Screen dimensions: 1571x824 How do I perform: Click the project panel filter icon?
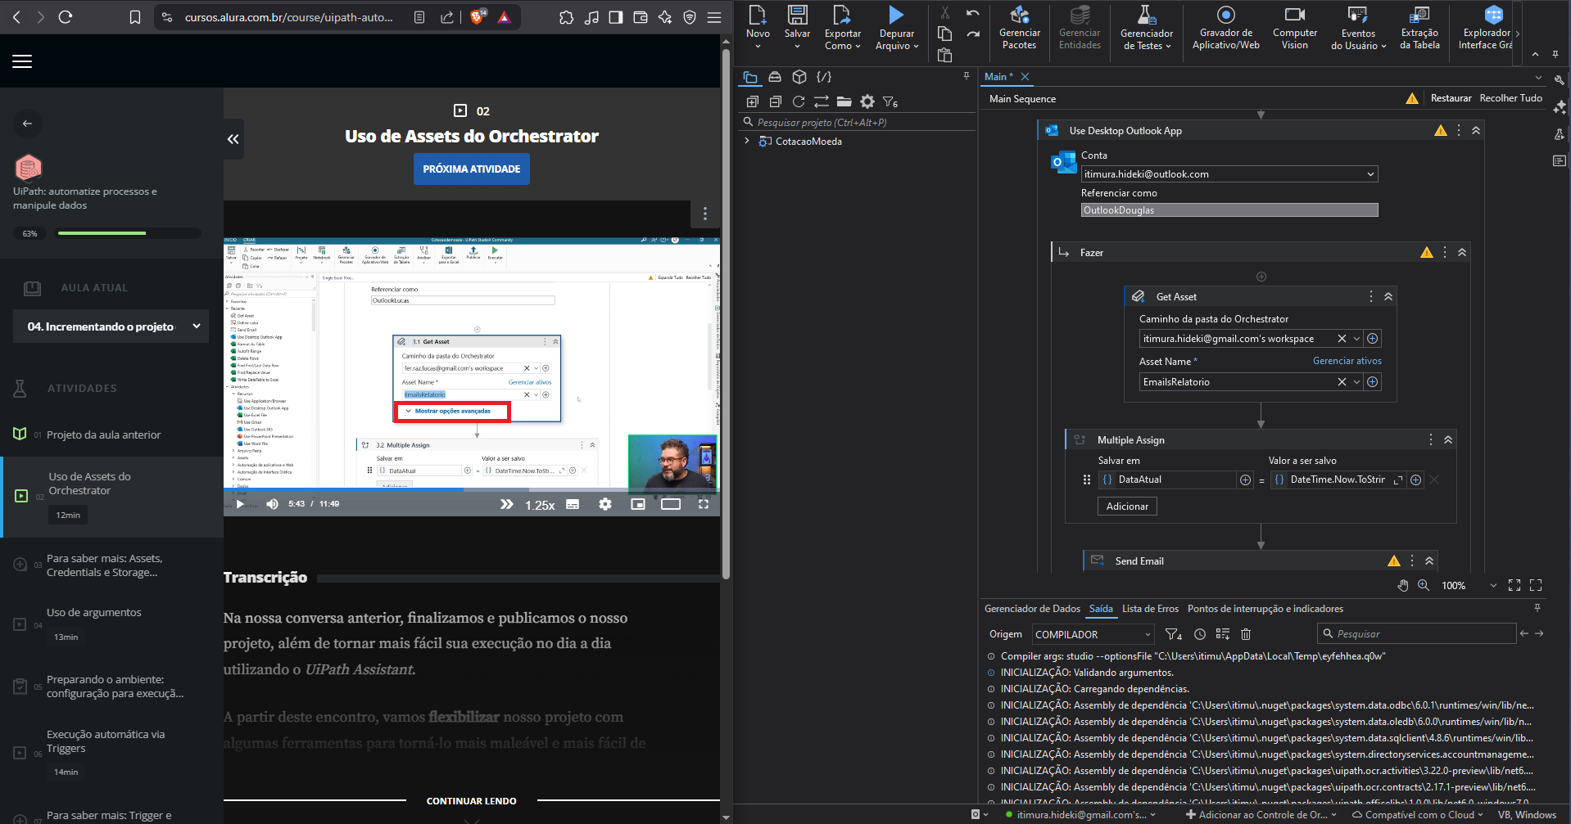coord(890,101)
